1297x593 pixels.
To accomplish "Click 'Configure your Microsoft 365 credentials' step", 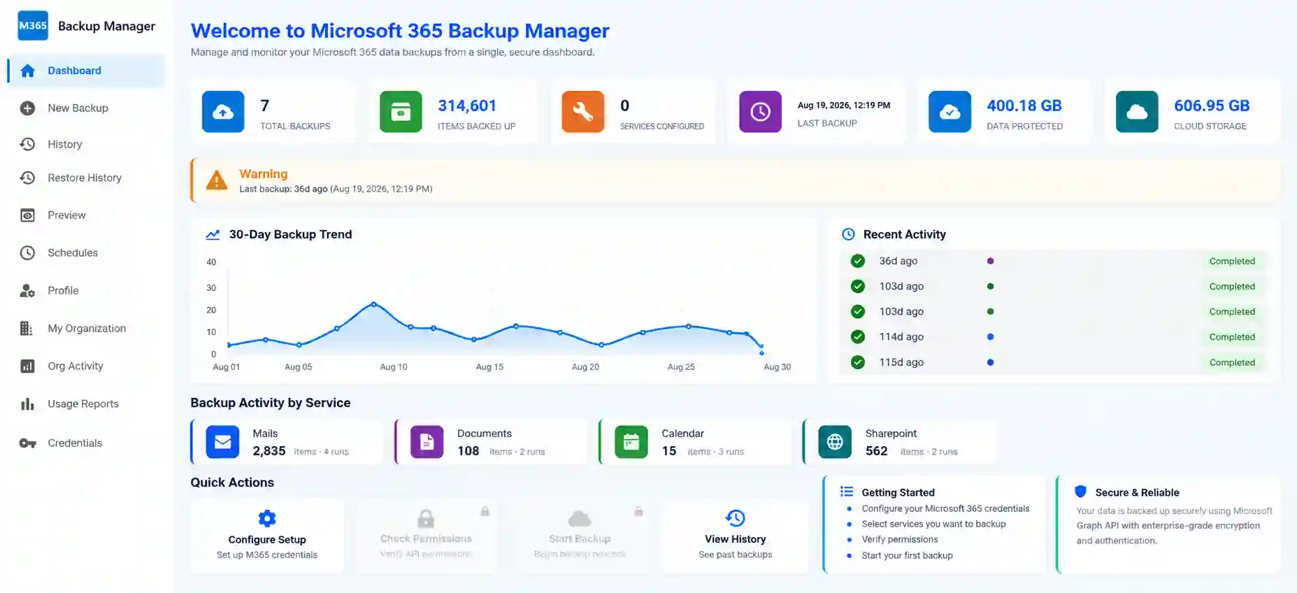I will pos(945,508).
